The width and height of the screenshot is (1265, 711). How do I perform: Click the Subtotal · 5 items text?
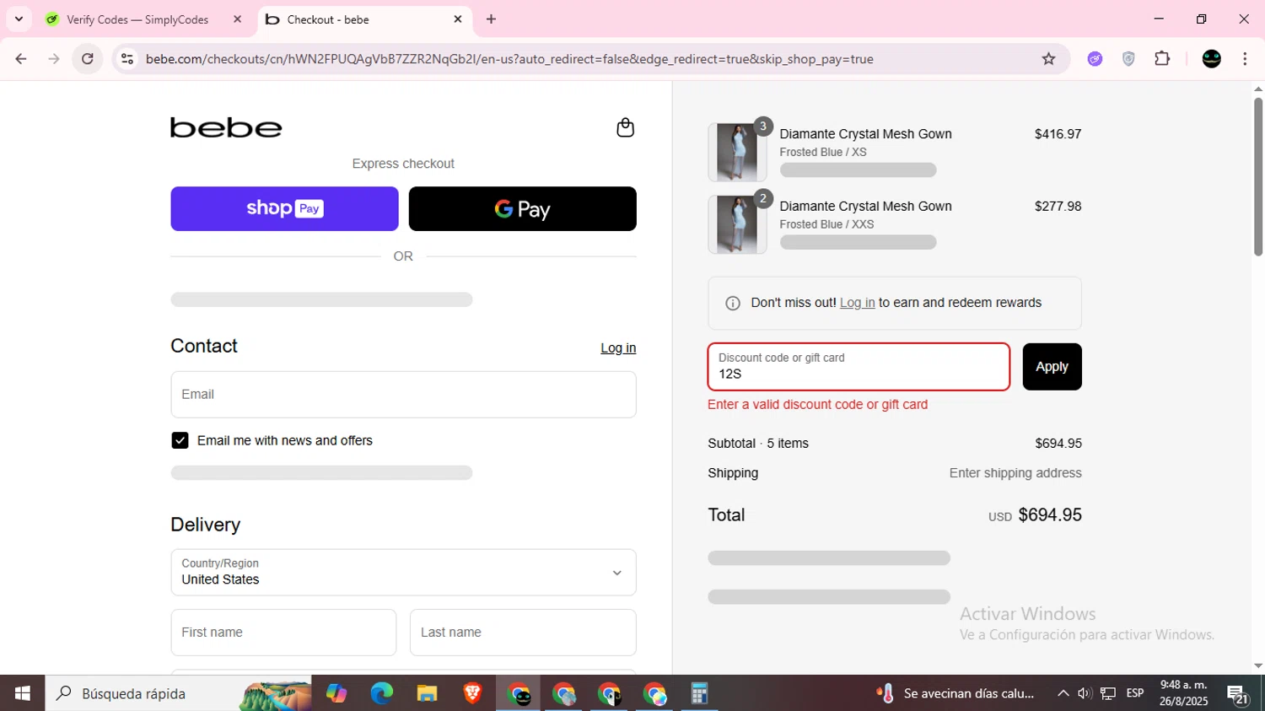pyautogui.click(x=758, y=444)
